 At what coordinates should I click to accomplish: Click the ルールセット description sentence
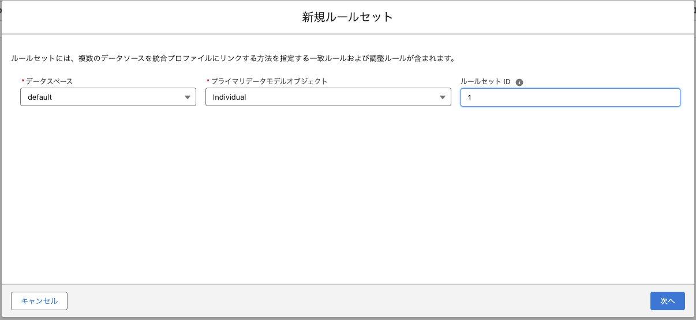(233, 59)
